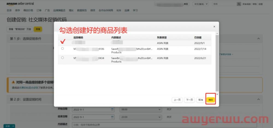The image size is (273, 128).
Task: Click the yellow 查看 button
Action: coord(38,29)
